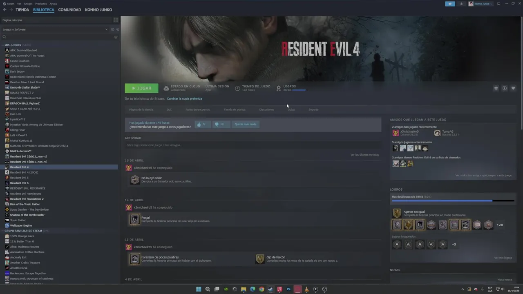Open TomyAG friend avatar
Image resolution: width=523 pixels, height=294 pixels.
click(437, 133)
